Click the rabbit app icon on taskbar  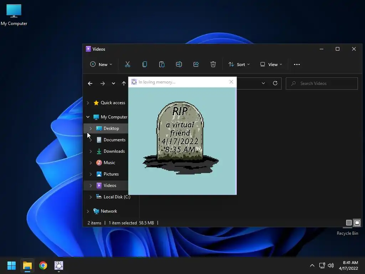[59, 265]
